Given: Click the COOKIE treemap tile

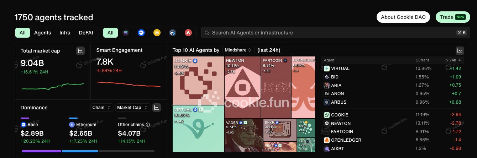Looking at the screenshot, I should pos(198,81).
